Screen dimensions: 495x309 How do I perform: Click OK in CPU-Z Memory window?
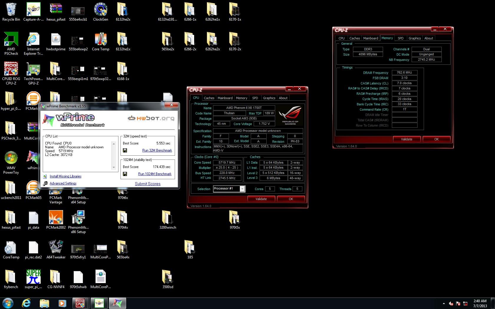click(x=436, y=139)
